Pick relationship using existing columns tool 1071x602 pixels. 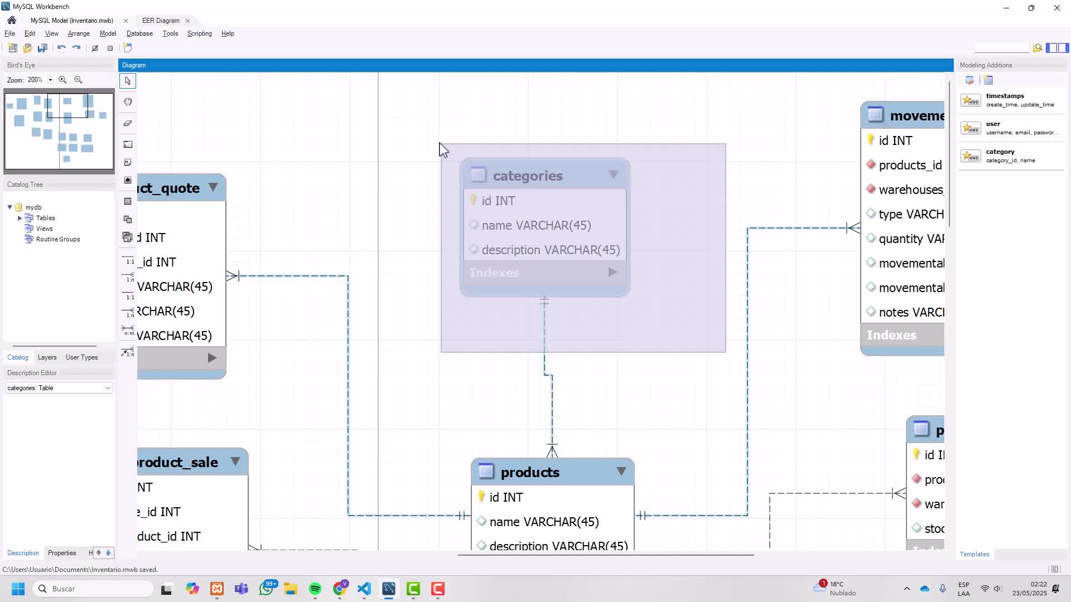[x=128, y=352]
